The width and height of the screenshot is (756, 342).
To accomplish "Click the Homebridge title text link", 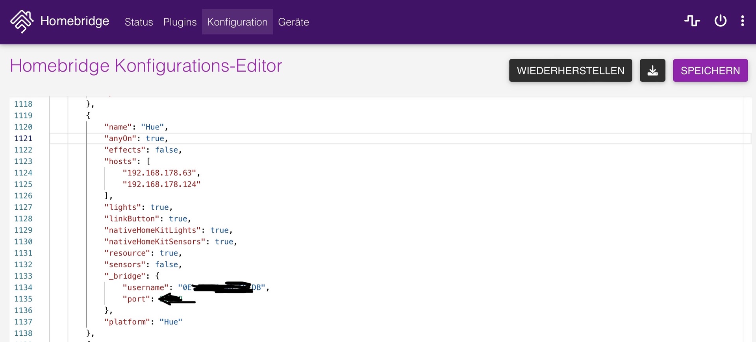I will [74, 21].
